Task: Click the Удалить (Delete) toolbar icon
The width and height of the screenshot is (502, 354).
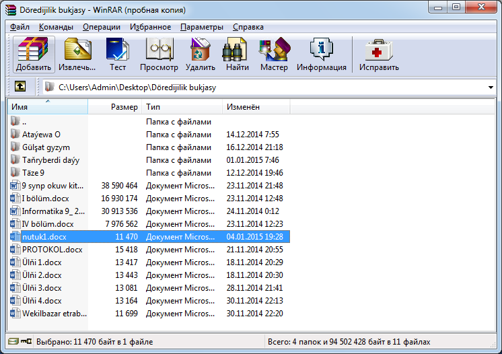Action: click(x=201, y=54)
